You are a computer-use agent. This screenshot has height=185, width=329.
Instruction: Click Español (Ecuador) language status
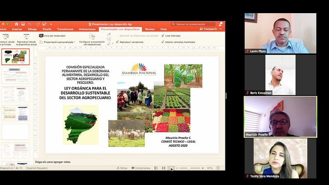37,168
